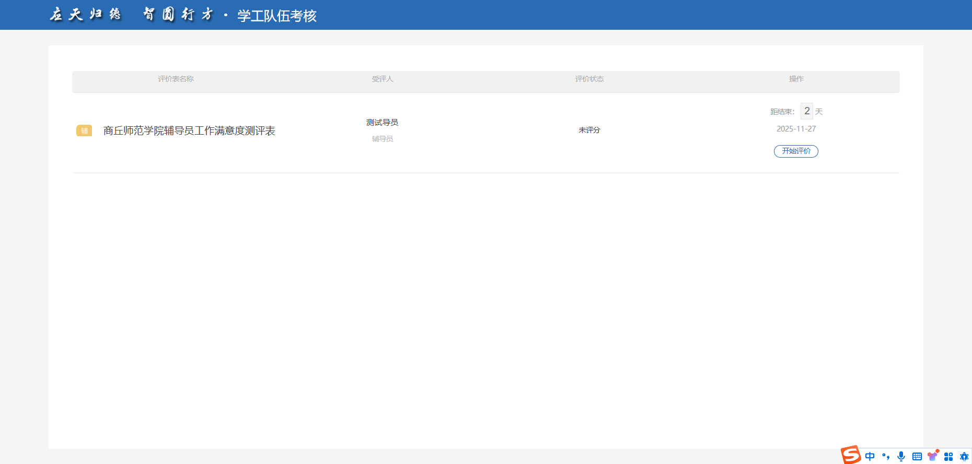Click the 2025-11-27 deadline date
Screen dimensions: 972x464
click(x=796, y=129)
